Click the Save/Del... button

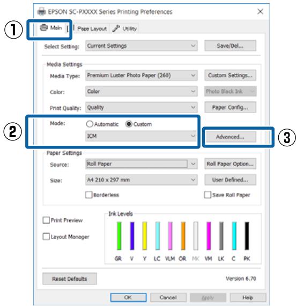[230, 46]
